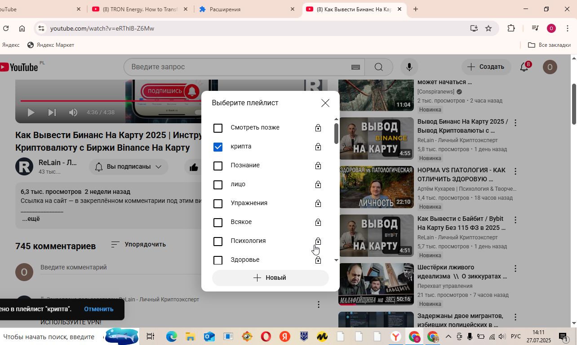This screenshot has height=345, width=577.
Task: Click the search magnifier button
Action: pos(378,67)
